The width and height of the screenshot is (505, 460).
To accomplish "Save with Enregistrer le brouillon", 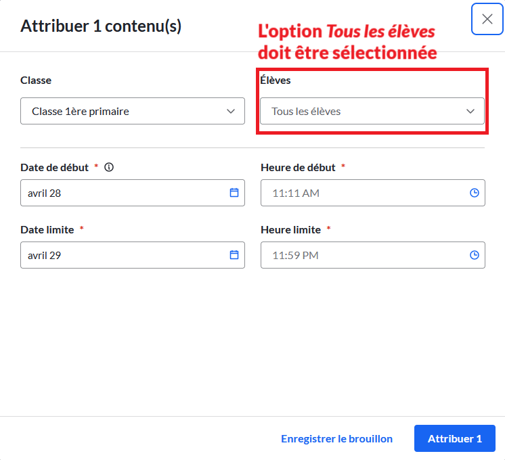I will [x=337, y=439].
